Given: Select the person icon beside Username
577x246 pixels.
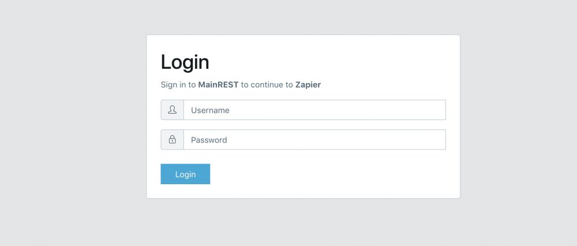Looking at the screenshot, I should tap(172, 110).
